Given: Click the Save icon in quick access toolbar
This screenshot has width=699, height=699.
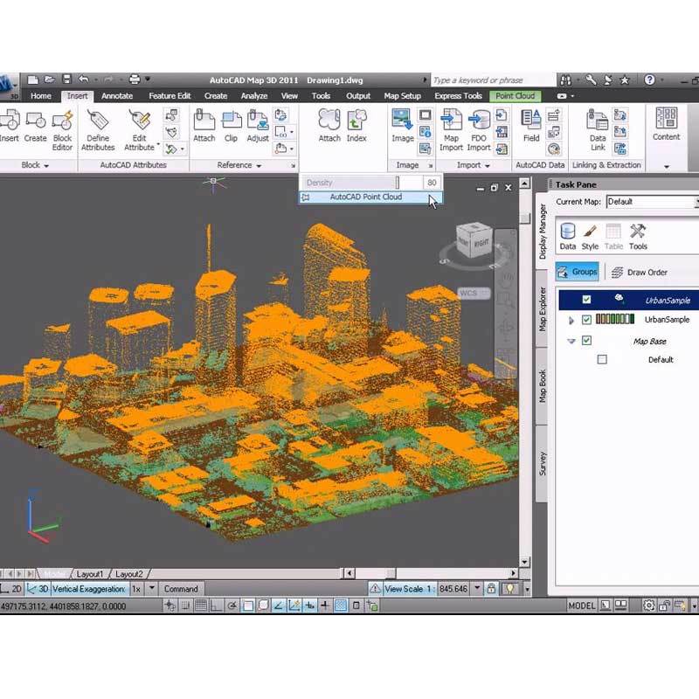Looking at the screenshot, I should [x=67, y=80].
